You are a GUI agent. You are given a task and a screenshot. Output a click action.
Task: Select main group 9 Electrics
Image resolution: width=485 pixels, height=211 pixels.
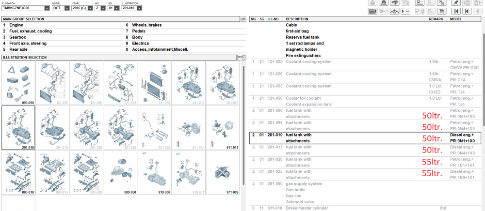point(185,44)
